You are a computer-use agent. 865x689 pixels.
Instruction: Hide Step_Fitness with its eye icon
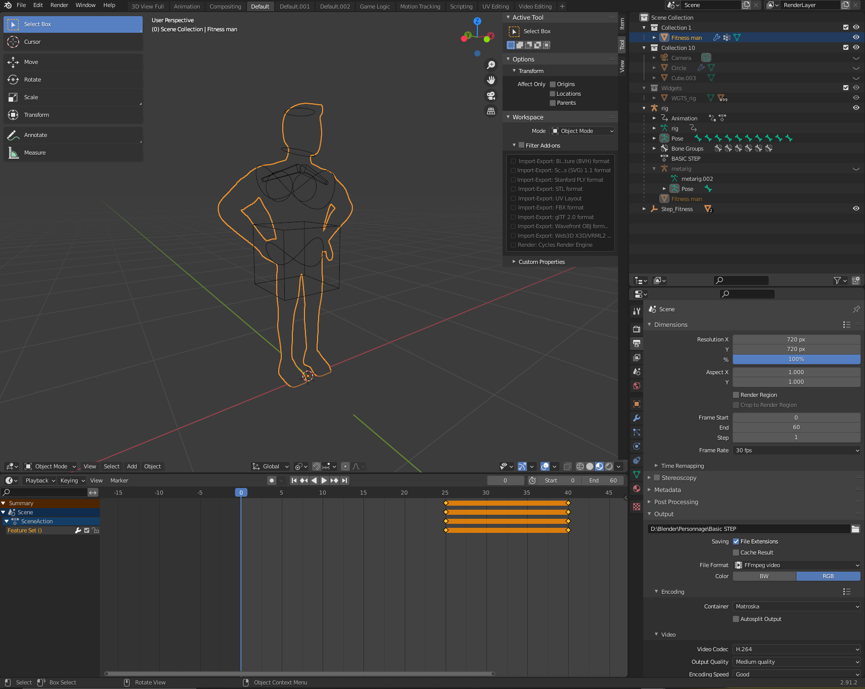856,209
